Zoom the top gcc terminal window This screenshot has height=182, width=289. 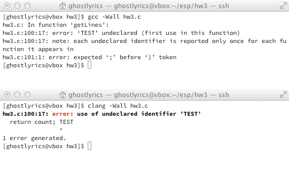click(27, 6)
